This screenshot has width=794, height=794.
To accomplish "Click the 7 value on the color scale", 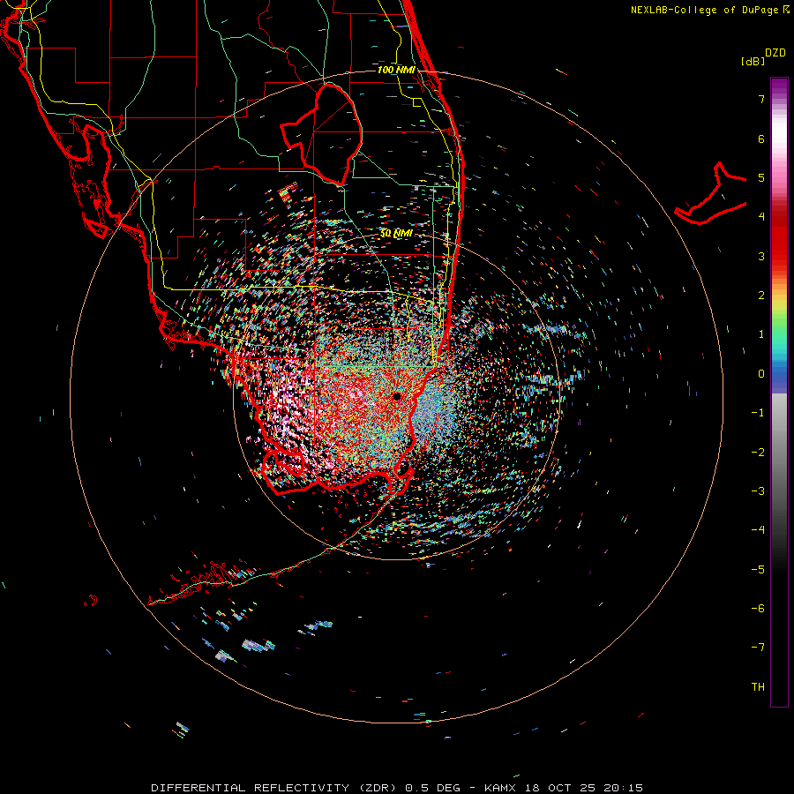I will click(x=761, y=99).
